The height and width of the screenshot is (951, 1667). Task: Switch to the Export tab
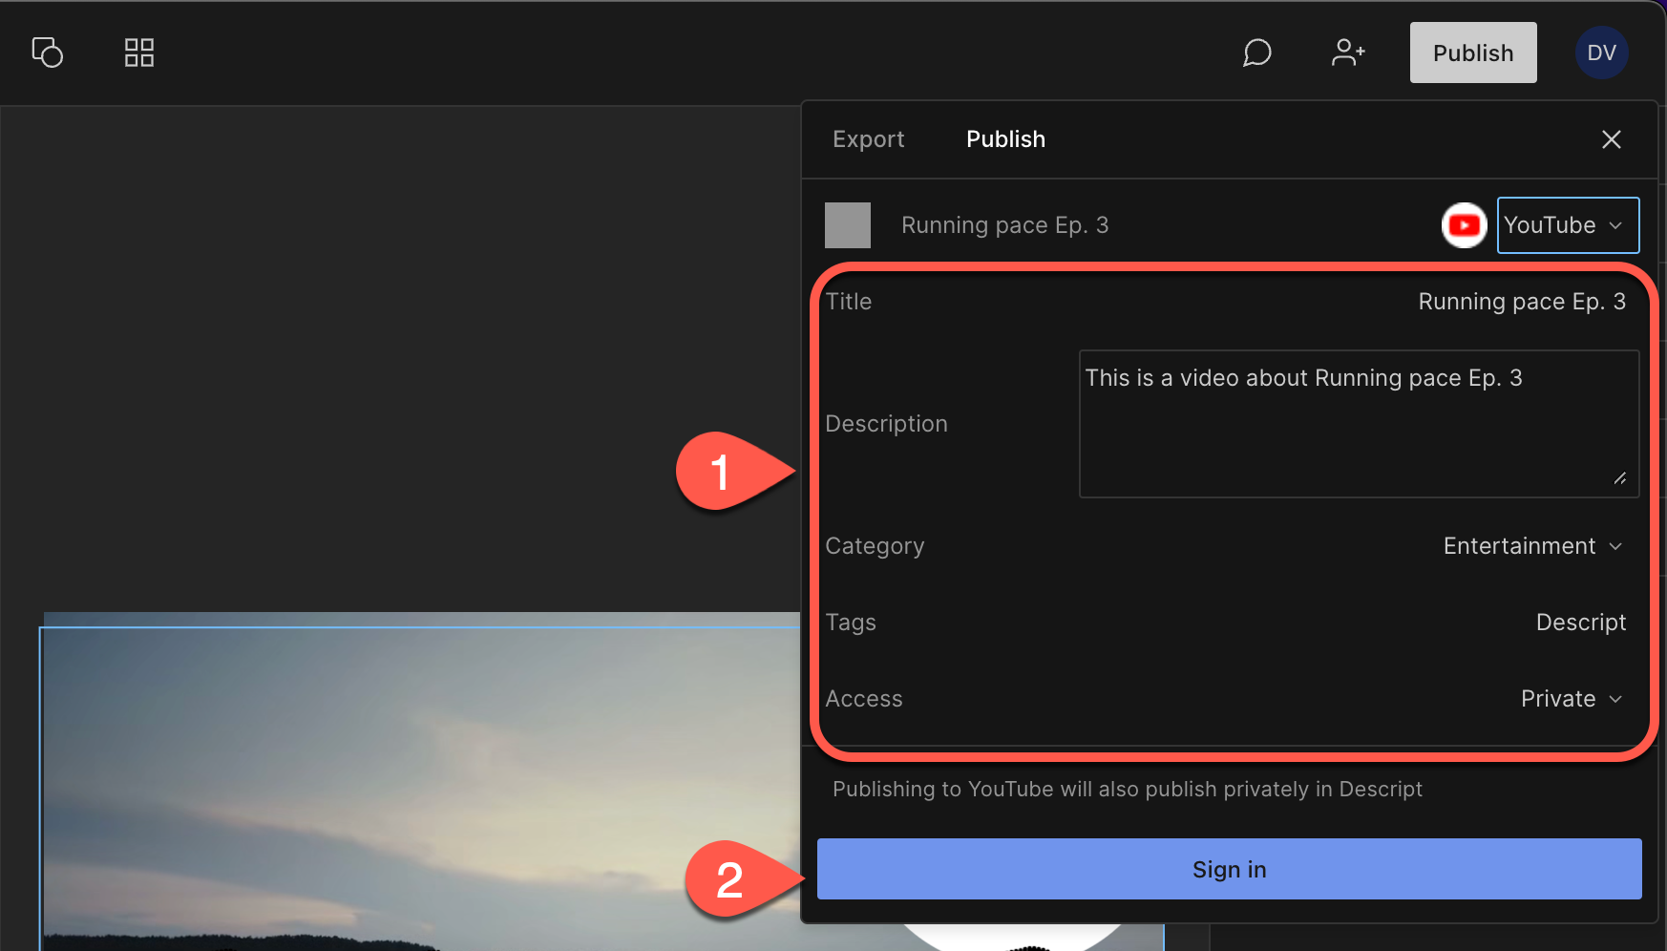tap(868, 139)
